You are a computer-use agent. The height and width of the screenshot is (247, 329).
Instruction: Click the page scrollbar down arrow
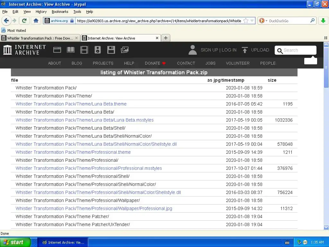[326, 227]
